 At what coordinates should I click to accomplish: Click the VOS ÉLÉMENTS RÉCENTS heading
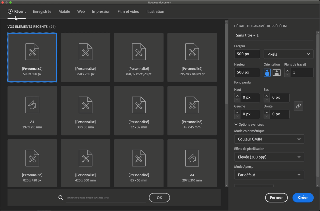point(31,27)
